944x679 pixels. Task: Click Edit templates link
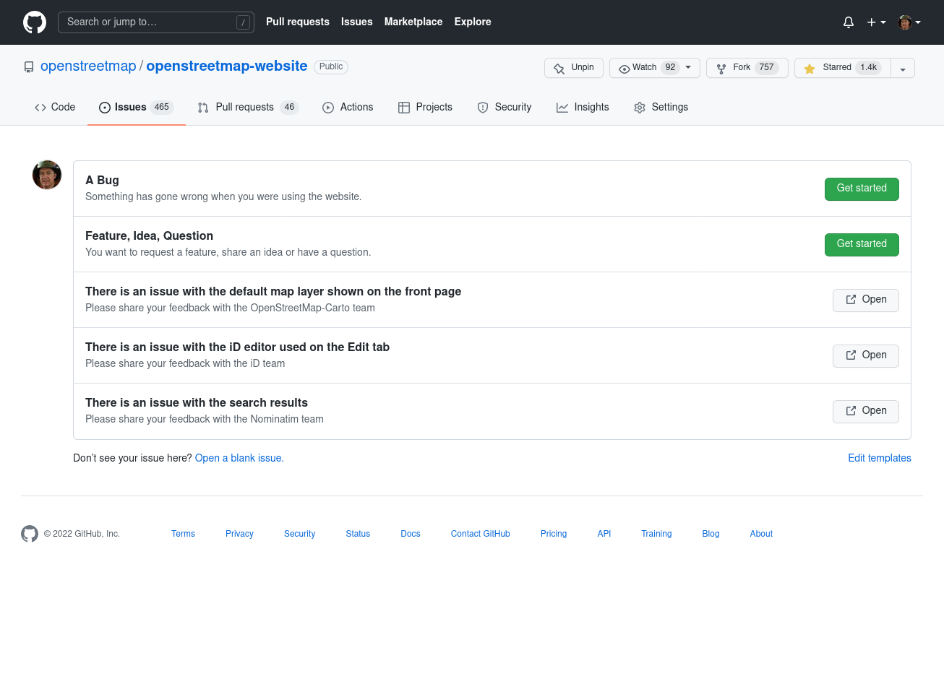tap(880, 458)
